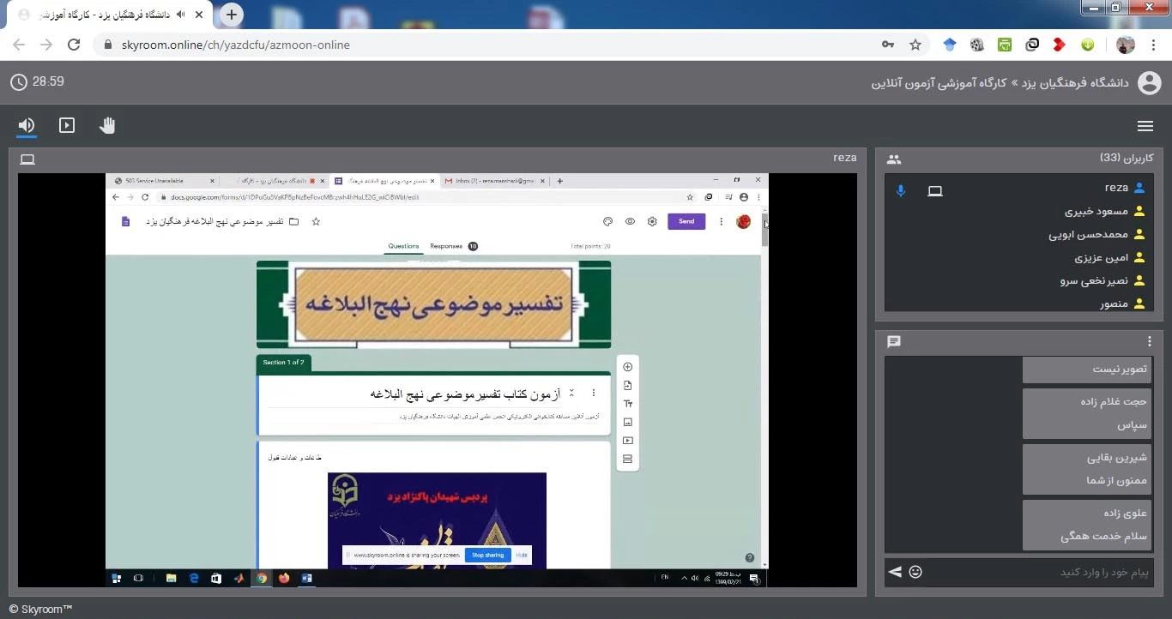Click the video playback icon in Skyroom toolbar

click(x=67, y=126)
